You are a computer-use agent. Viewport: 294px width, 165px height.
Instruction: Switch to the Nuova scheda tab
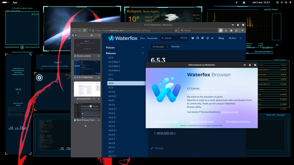pos(87,48)
